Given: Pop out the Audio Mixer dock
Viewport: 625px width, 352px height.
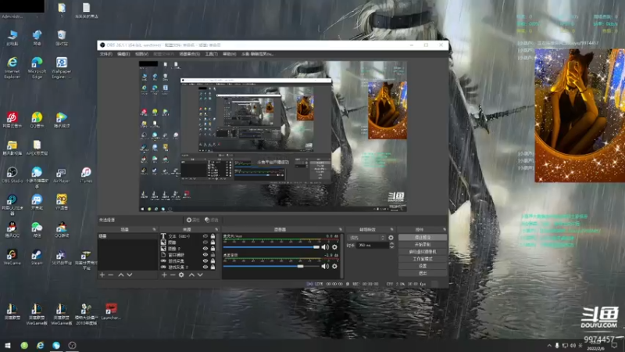Looking at the screenshot, I should [x=341, y=229].
